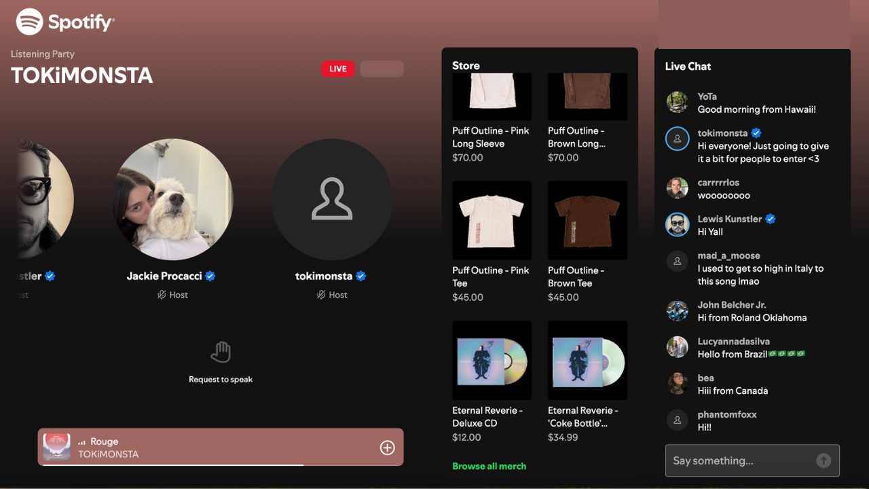Click verified badge next to Jackie Procacci
Image resolution: width=869 pixels, height=489 pixels.
[x=210, y=276]
